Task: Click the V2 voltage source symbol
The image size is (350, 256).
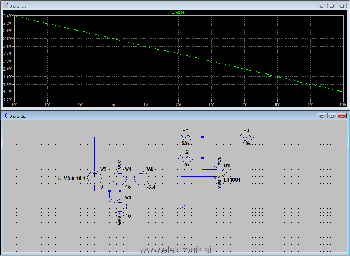Action: (120, 206)
